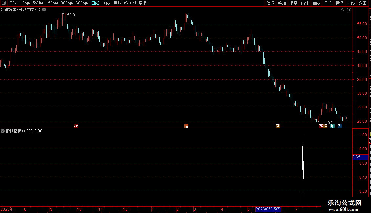
Task: Click the panel layout icon at top-left
Action: click(x=4, y=3)
